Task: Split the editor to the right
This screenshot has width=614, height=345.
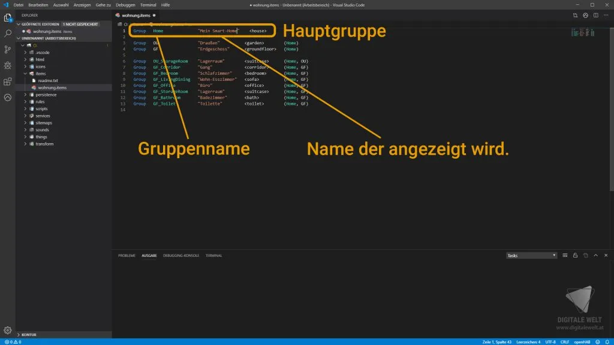Action: pyautogui.click(x=595, y=15)
